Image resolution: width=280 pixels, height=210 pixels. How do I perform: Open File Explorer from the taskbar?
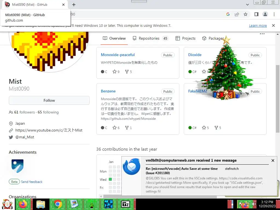click(41, 204)
